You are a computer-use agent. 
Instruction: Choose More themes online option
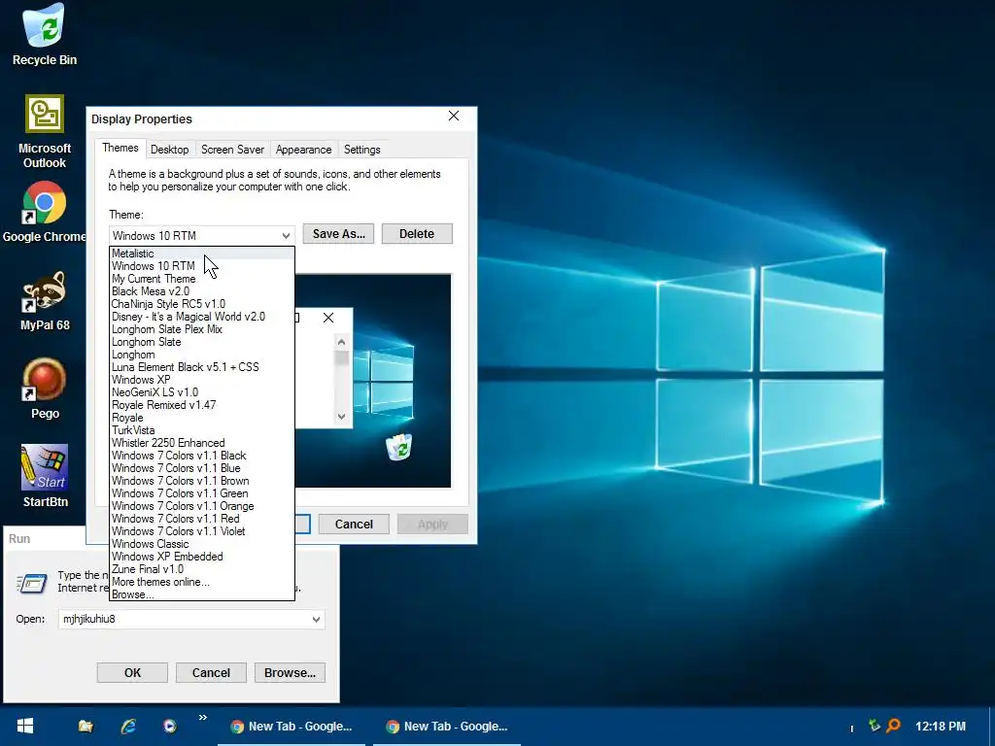point(202,582)
